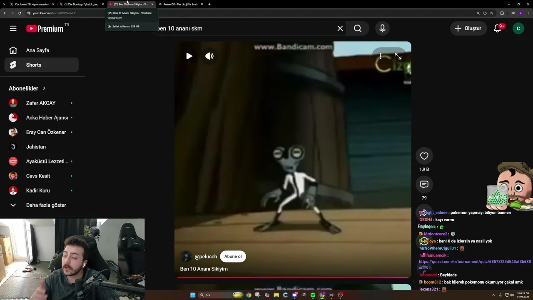The height and width of the screenshot is (300, 533).
Task: Open the quizei.com link in chat
Action: coord(475,265)
